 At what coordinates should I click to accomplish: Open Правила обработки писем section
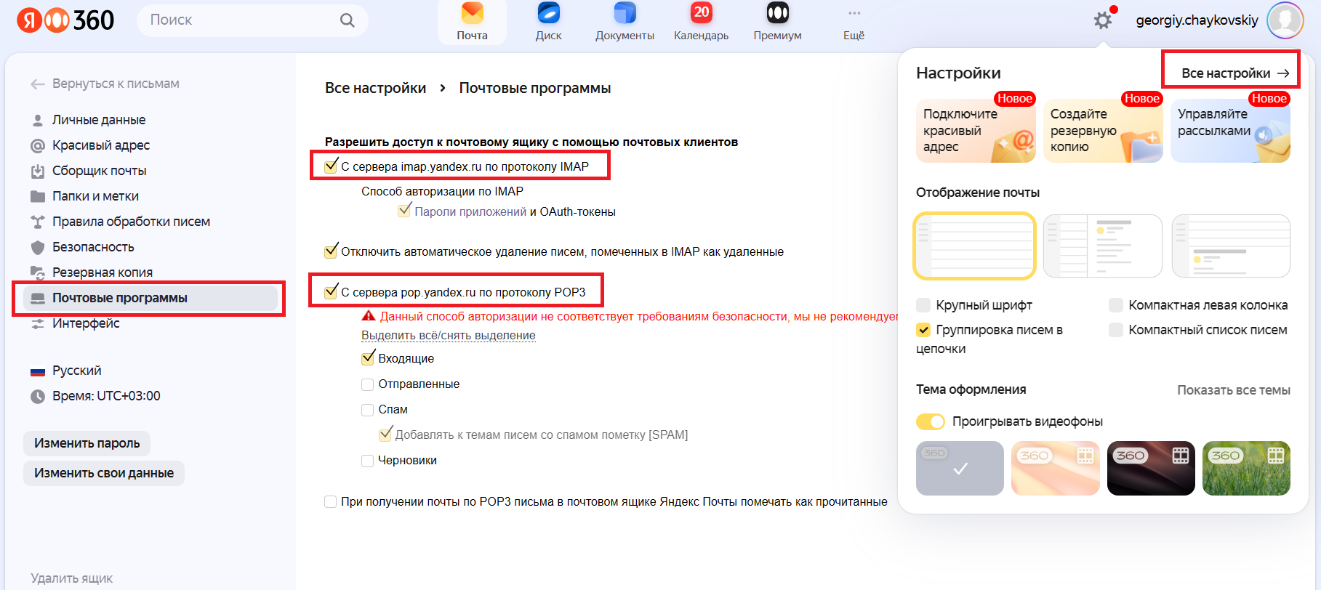(131, 222)
